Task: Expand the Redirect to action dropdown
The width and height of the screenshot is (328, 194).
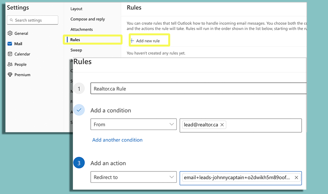Action: pyautogui.click(x=172, y=177)
